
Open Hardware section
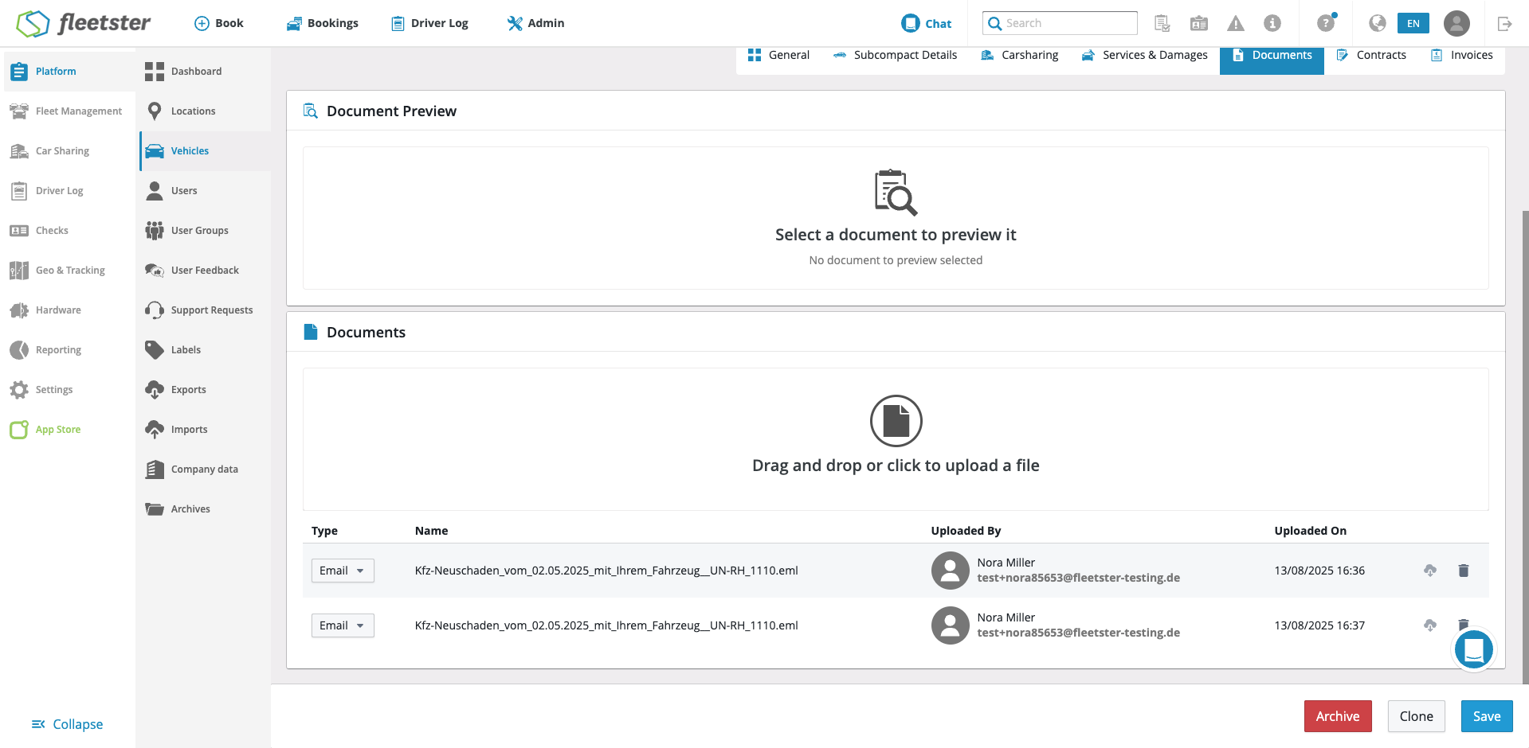click(69, 310)
